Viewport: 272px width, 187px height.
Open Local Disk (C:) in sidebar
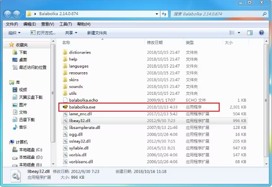[27, 149]
